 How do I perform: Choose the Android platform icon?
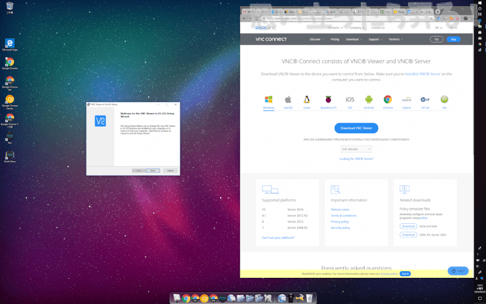point(369,100)
